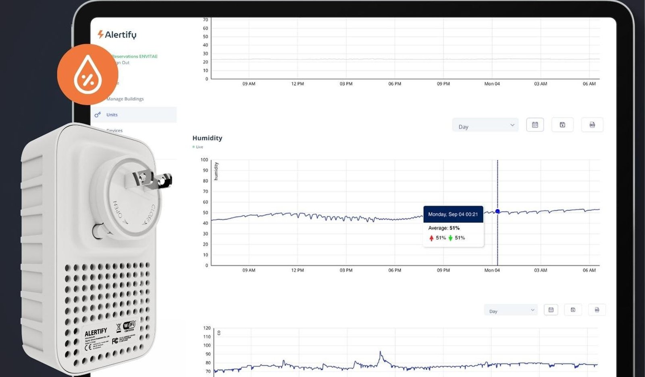The height and width of the screenshot is (377, 645).
Task: Click the CO chart file export icon
Action: click(597, 310)
